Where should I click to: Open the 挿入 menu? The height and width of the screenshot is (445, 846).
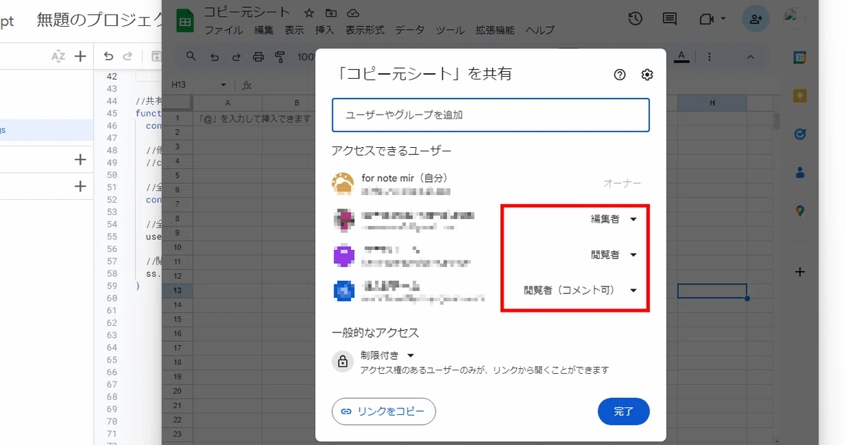324,30
